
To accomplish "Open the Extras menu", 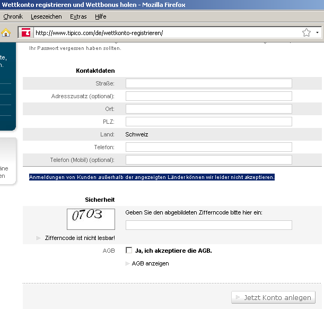I will click(x=78, y=16).
